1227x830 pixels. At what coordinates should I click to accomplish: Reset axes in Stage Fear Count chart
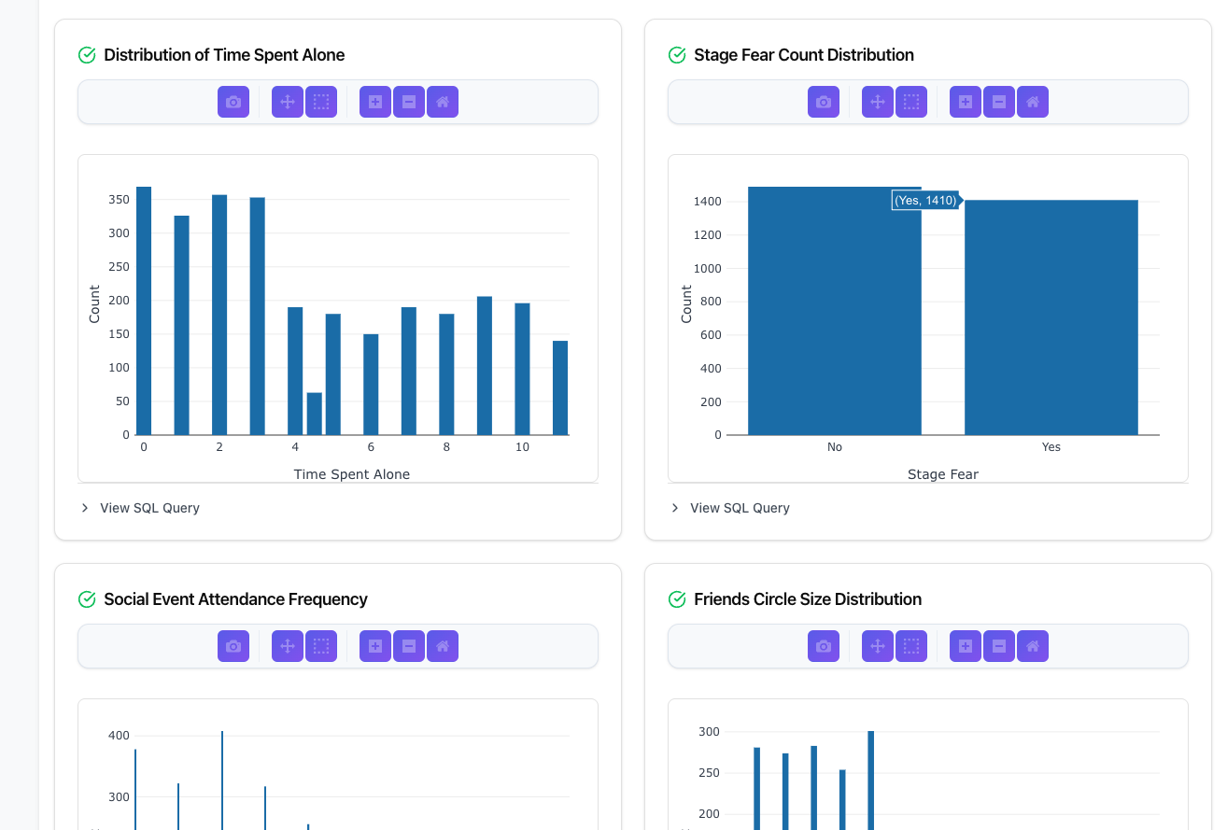coord(1033,102)
